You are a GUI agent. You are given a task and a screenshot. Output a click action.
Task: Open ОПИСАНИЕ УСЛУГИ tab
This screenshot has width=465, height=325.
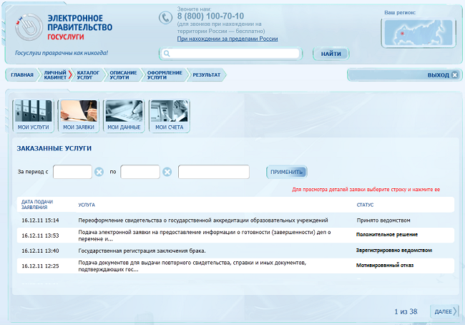point(123,74)
